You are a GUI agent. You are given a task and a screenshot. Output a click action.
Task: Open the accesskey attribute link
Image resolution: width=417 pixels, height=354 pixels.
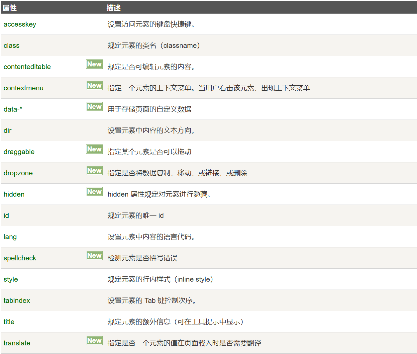[x=20, y=24]
